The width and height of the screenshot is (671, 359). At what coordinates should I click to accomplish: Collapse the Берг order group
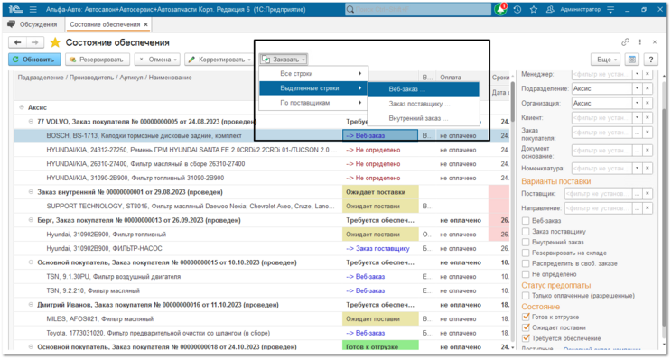click(x=31, y=220)
